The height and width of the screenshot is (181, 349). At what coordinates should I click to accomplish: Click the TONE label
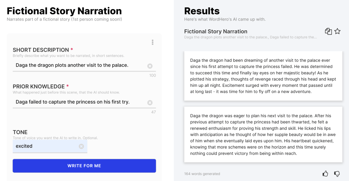pyautogui.click(x=20, y=132)
